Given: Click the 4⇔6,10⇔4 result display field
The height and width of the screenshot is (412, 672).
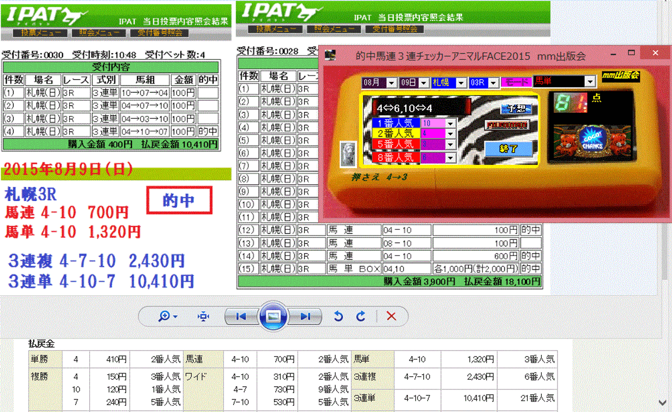Looking at the screenshot, I should click(422, 108).
